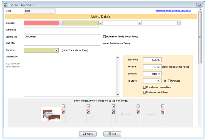This screenshot has height=140, width=206.
Task: Remove the fourth image with red X
Action: (138, 112)
